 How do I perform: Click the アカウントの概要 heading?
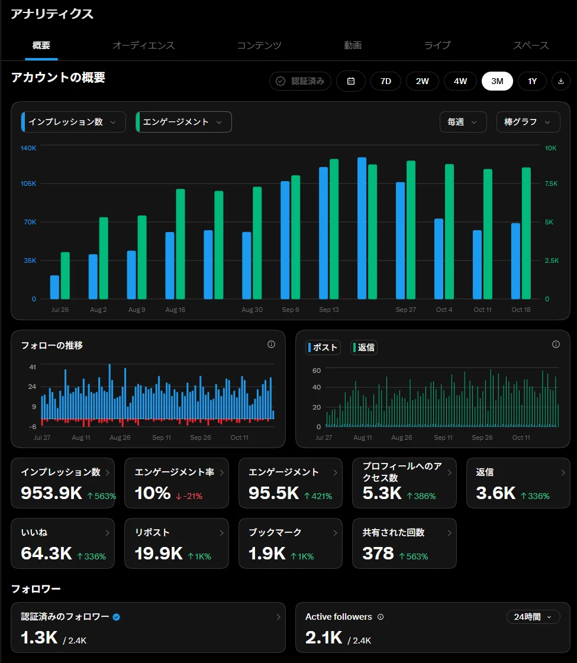(x=59, y=78)
